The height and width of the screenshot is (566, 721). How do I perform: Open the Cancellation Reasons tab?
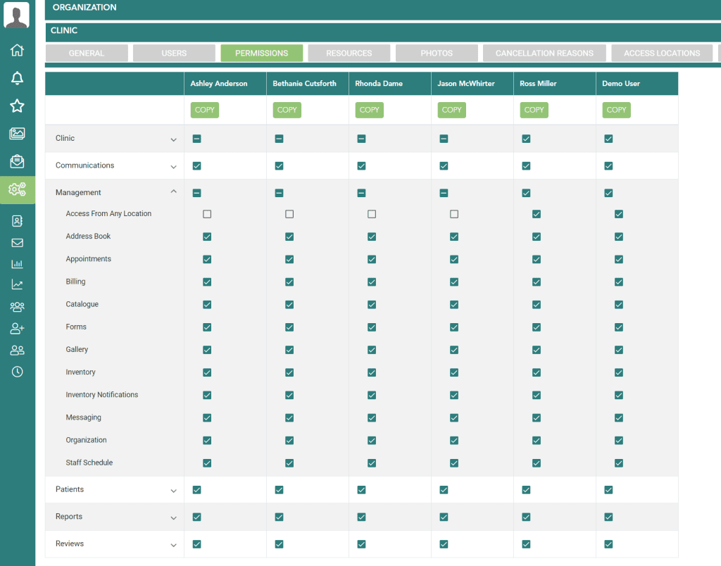click(x=544, y=54)
